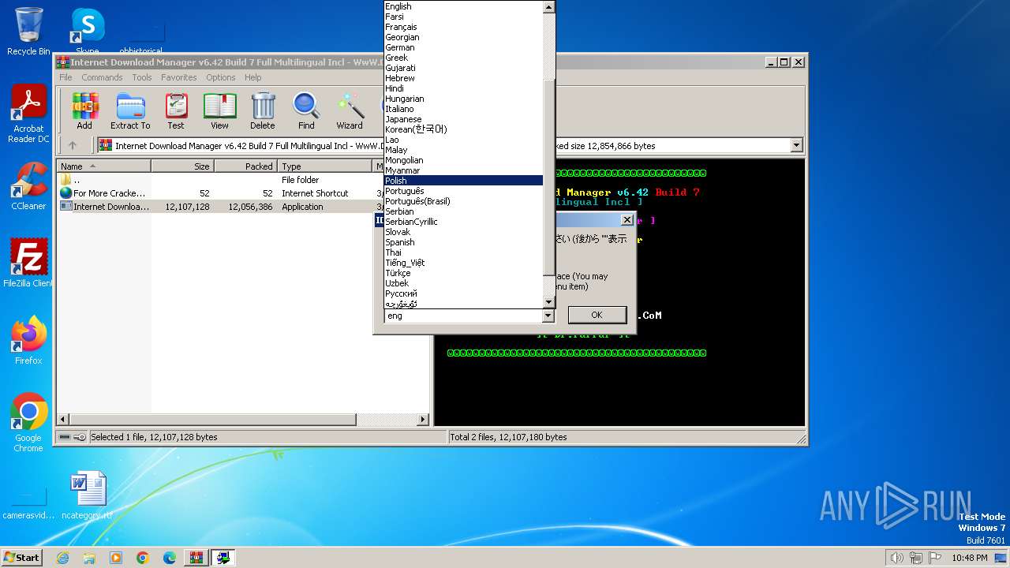Choose German from the language list
The image size is (1010, 568).
coord(464,47)
